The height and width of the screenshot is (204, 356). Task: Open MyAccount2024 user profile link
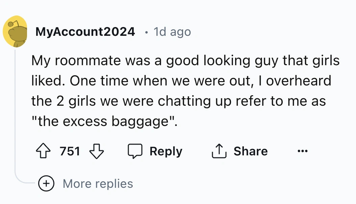85,32
